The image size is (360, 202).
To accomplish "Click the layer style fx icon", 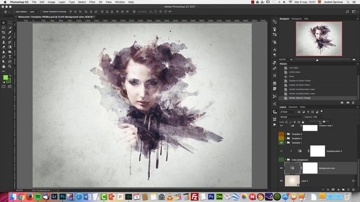I will [328, 190].
